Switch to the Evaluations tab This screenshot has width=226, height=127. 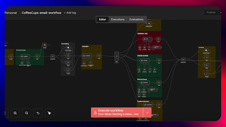(136, 20)
